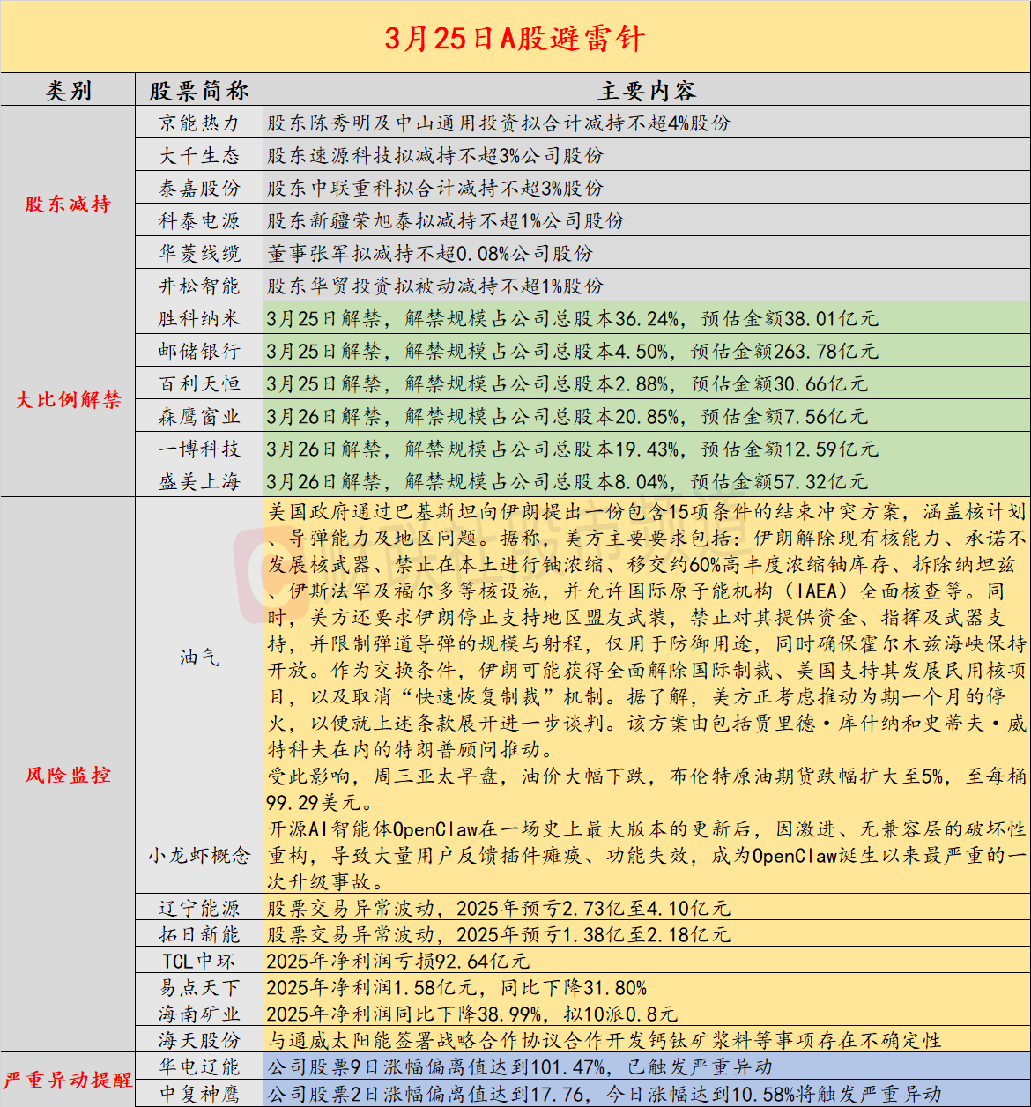Viewport: 1031px width, 1107px height.
Task: Click content '股东新疆荣旭泰拟减持不超1%公司股份'
Action: coord(446,221)
